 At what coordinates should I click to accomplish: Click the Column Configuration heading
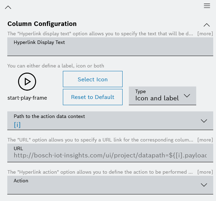(x=42, y=24)
